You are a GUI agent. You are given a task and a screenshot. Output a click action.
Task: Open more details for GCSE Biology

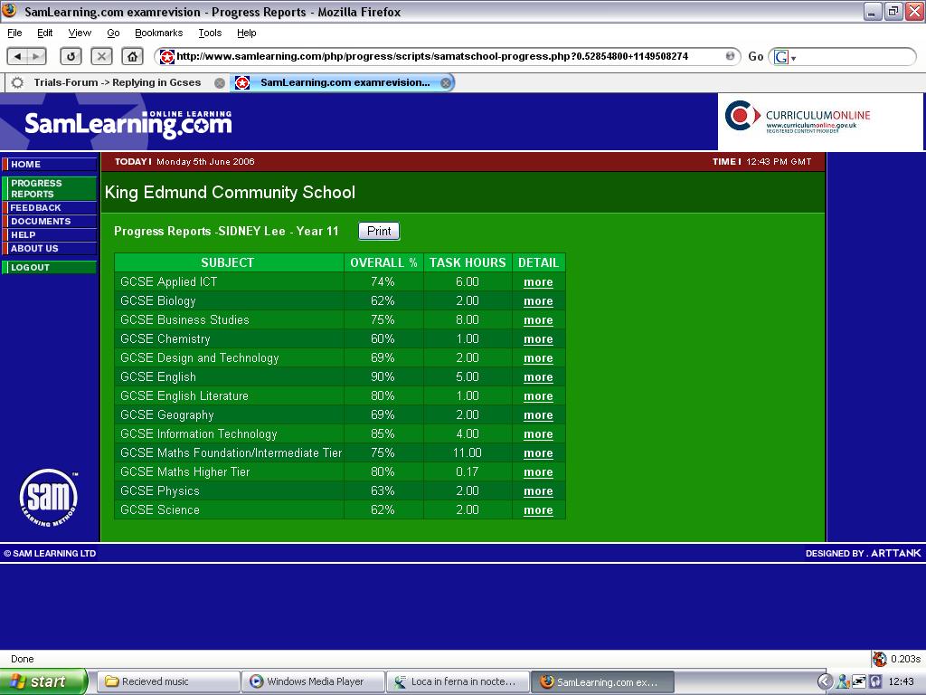pyautogui.click(x=538, y=301)
